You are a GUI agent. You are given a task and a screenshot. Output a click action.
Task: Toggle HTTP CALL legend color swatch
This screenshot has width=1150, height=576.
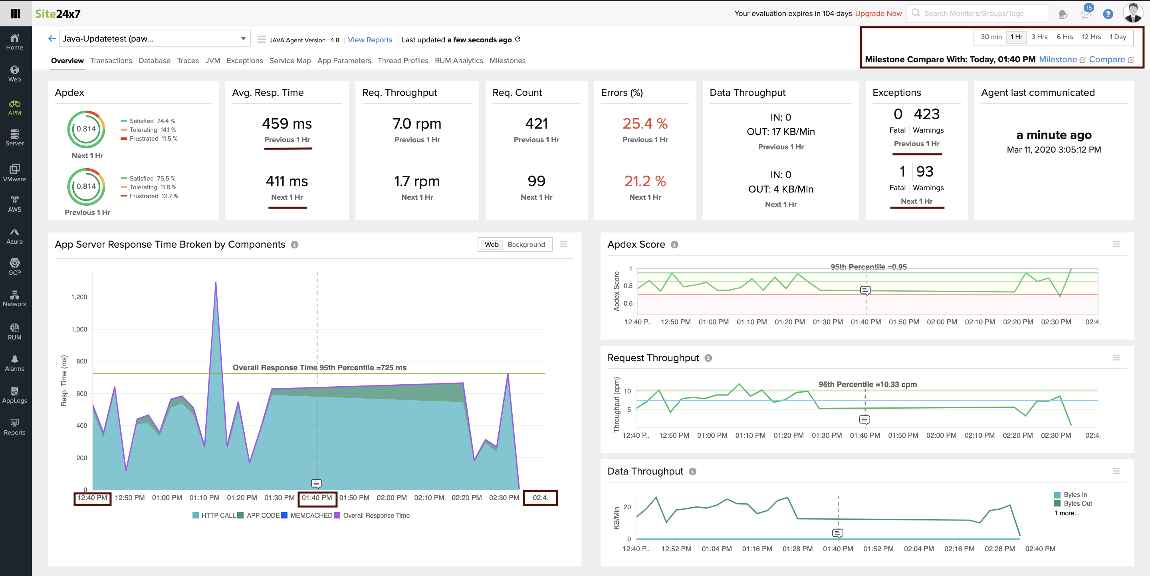[x=196, y=515]
